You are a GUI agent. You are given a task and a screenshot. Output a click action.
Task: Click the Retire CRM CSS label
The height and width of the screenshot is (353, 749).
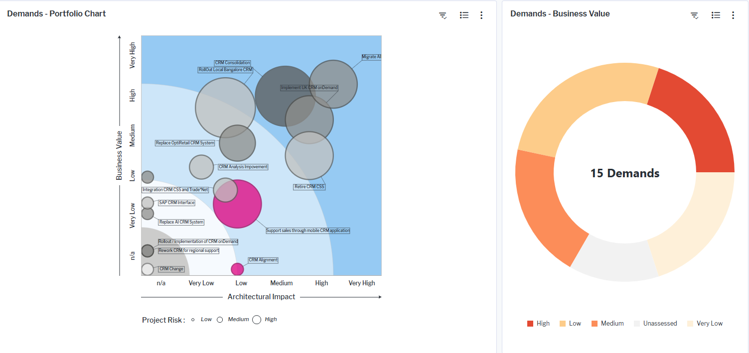(x=309, y=187)
